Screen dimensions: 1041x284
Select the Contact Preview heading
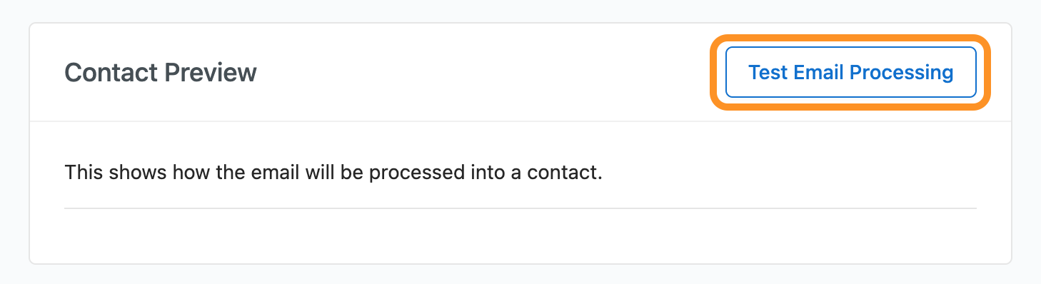click(x=161, y=72)
